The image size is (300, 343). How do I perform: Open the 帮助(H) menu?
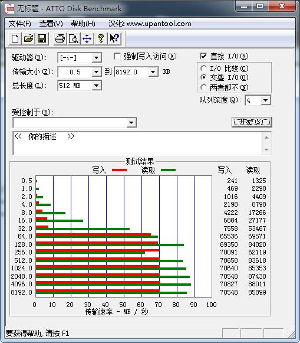[x=83, y=24]
